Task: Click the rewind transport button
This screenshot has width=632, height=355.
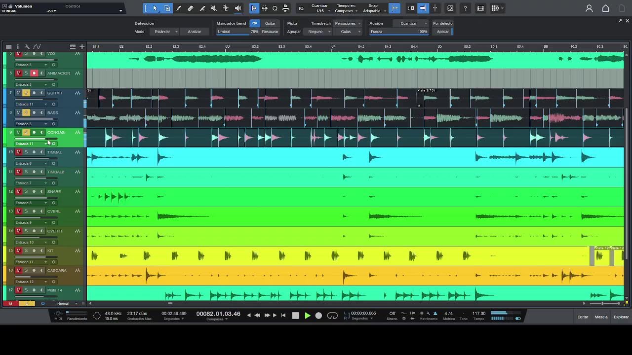Action: [x=257, y=316]
